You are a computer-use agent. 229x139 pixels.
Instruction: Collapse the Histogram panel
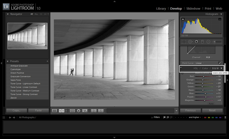[221, 14]
